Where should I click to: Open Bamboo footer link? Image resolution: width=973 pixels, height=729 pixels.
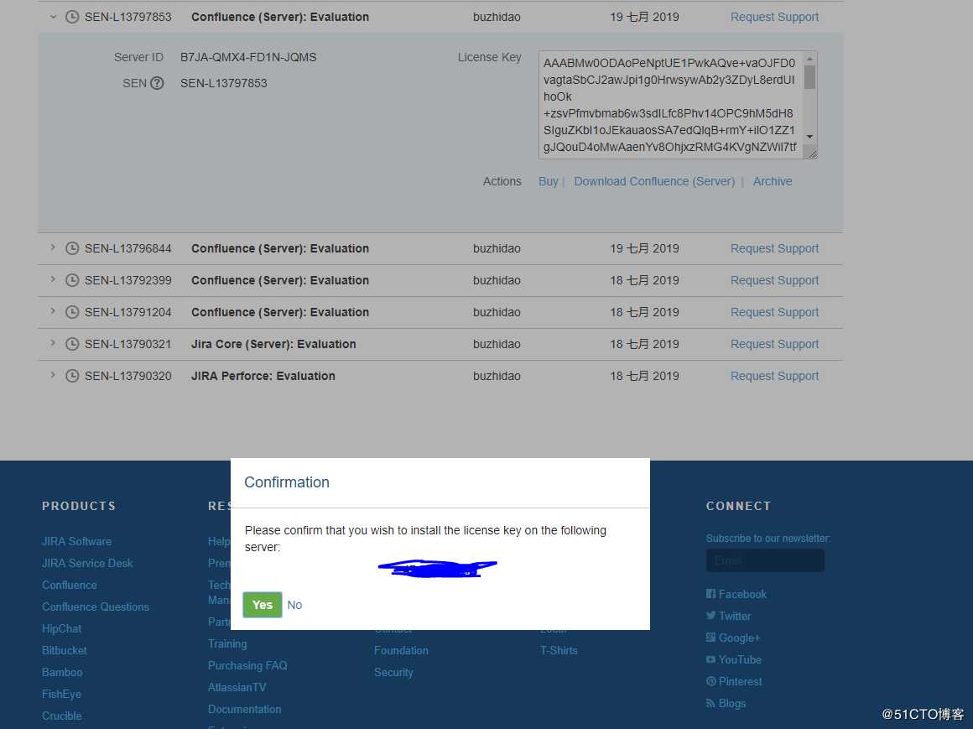[62, 672]
